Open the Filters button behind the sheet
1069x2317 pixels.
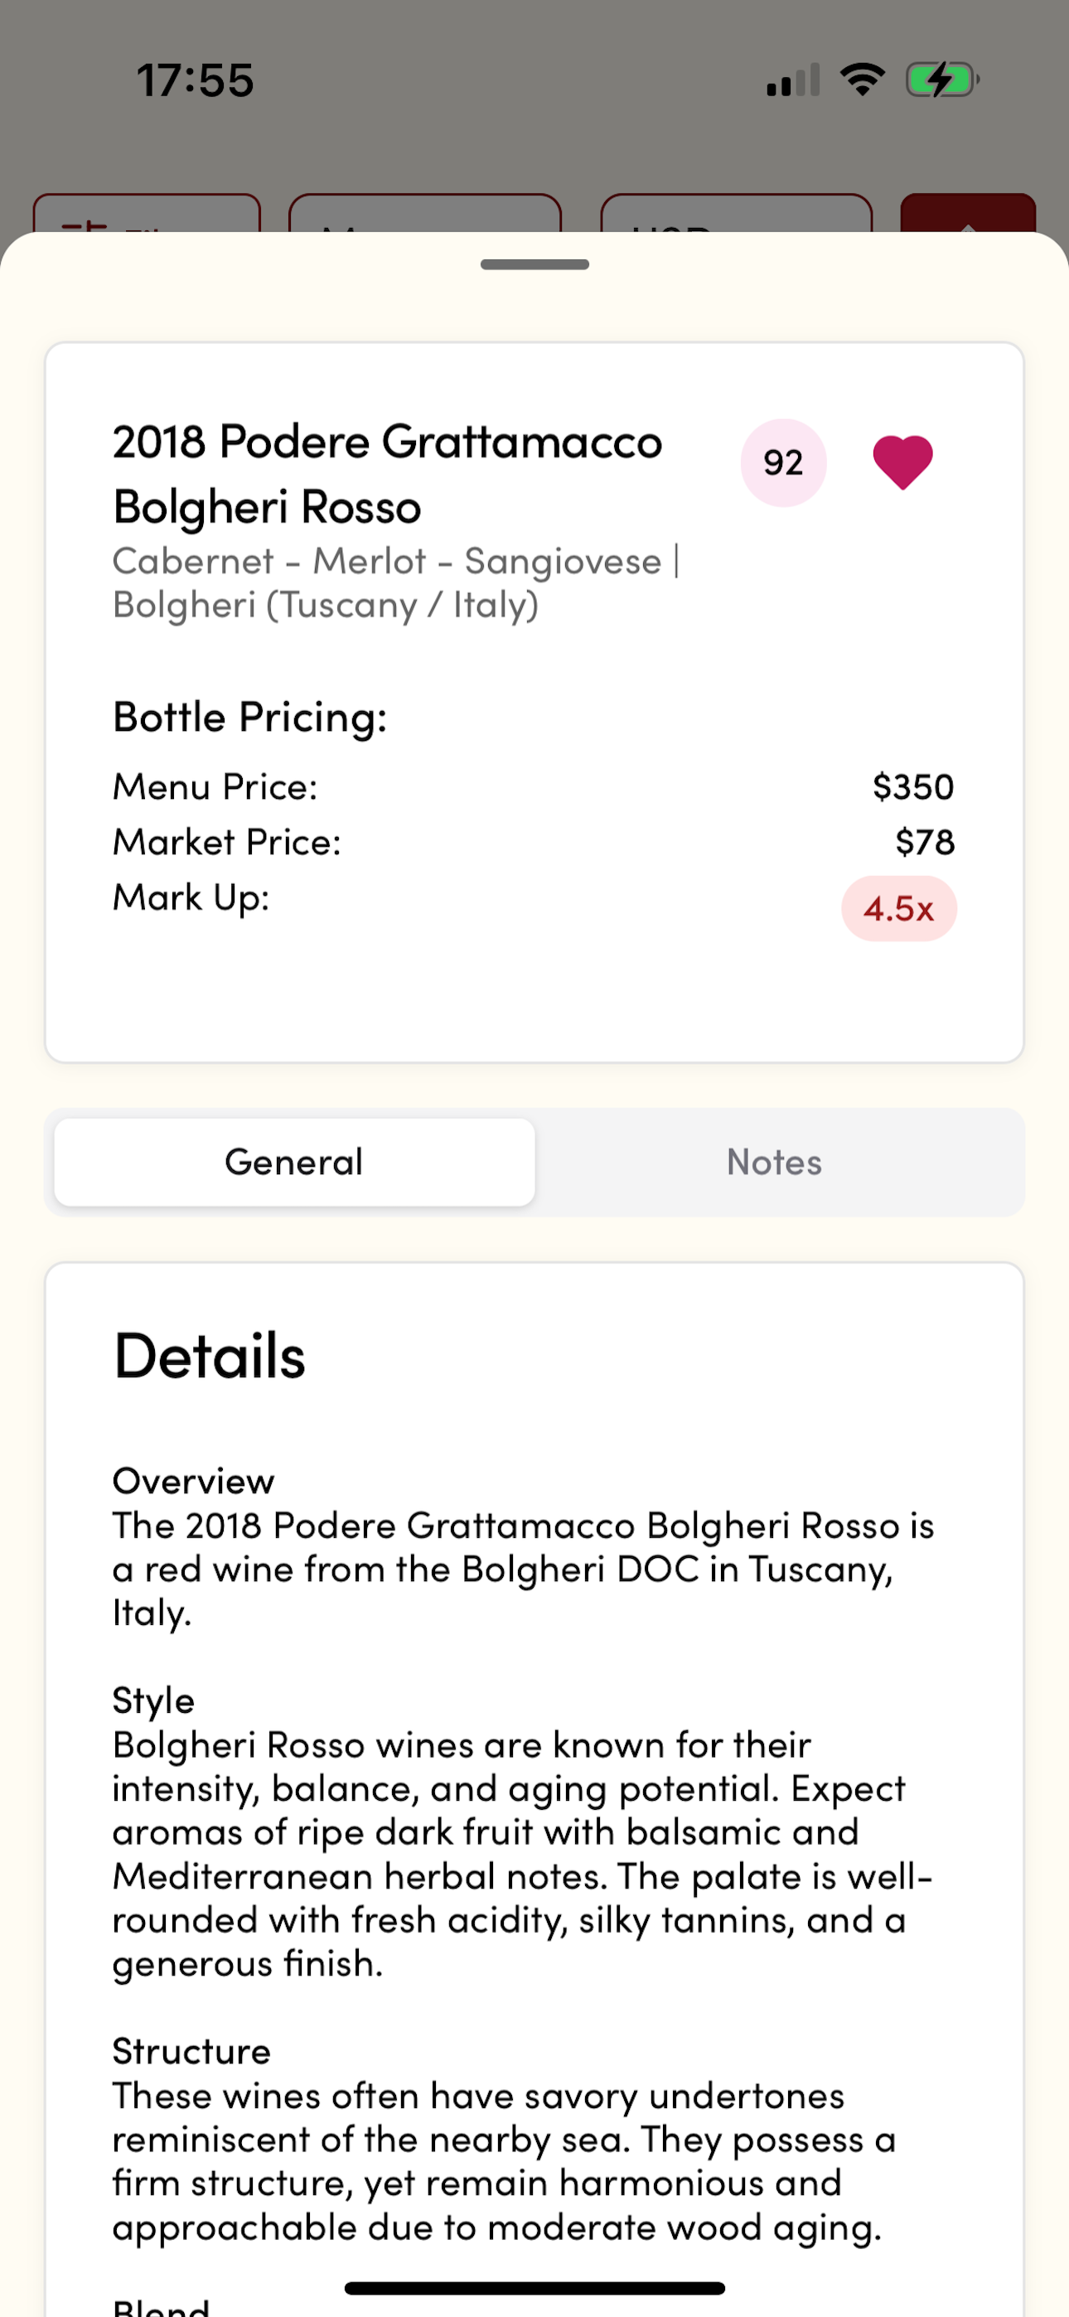(x=147, y=214)
